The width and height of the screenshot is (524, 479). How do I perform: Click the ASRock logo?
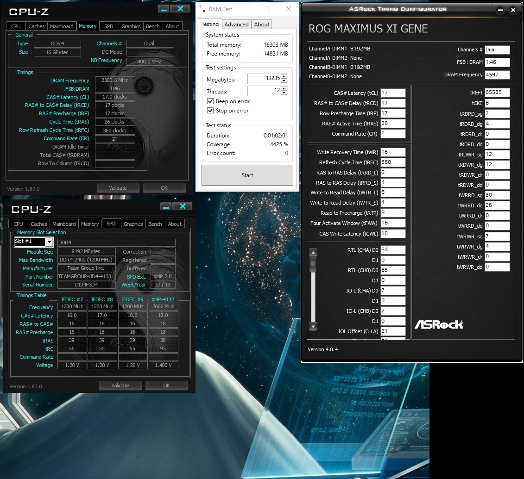[439, 324]
